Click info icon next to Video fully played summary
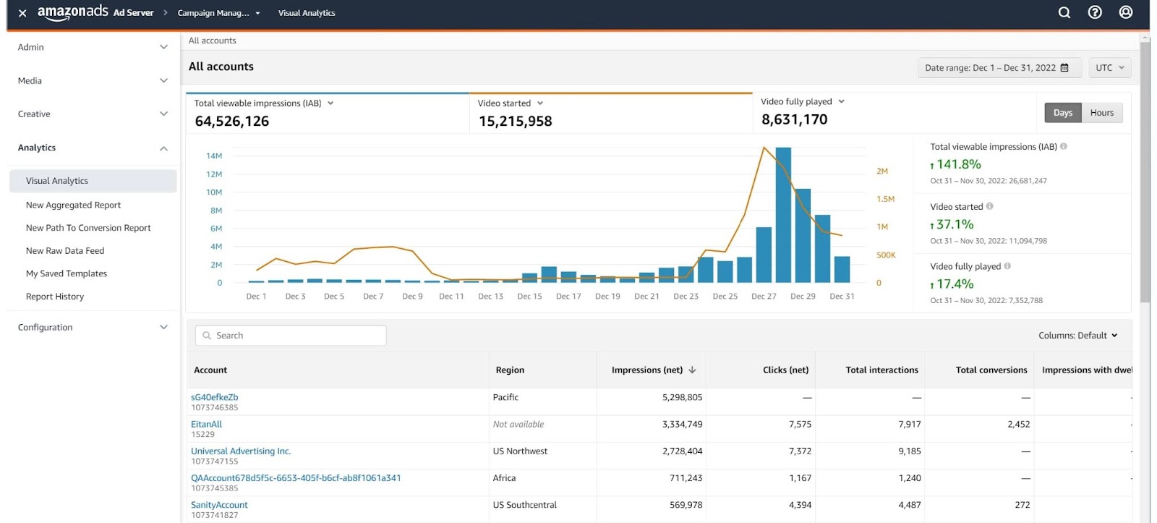Viewport: 1157px width, 523px height. coord(1007,266)
